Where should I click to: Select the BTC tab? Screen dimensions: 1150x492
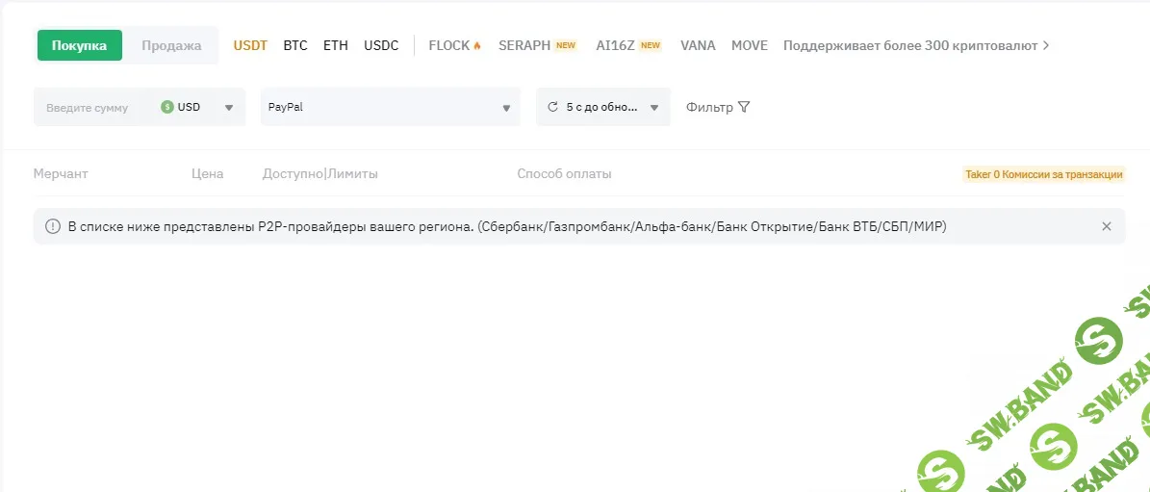click(295, 45)
